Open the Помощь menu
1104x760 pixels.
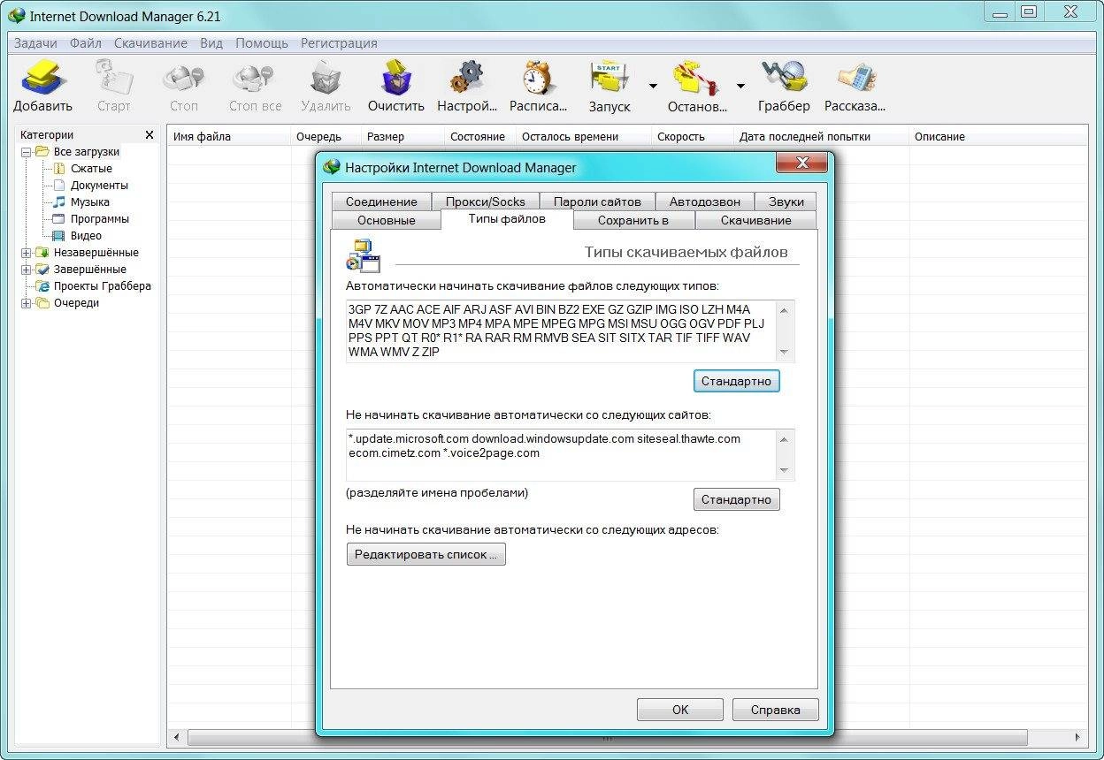coord(262,42)
